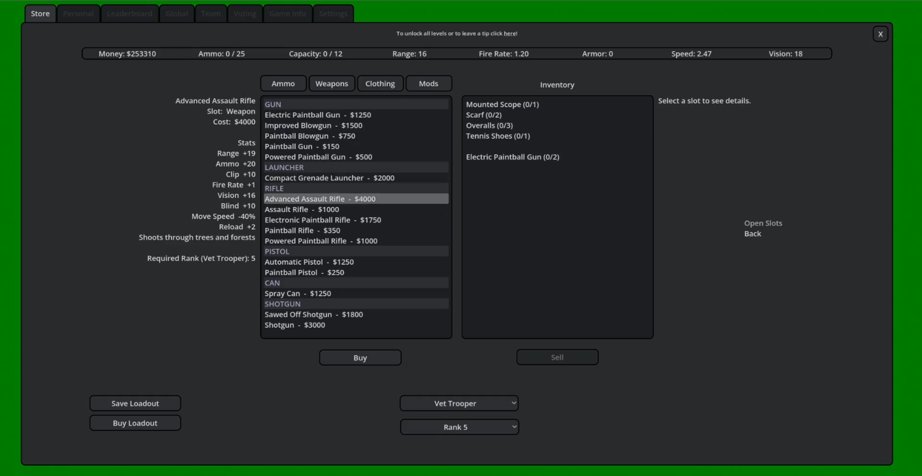Switch to the Ammo category tab

pyautogui.click(x=283, y=84)
